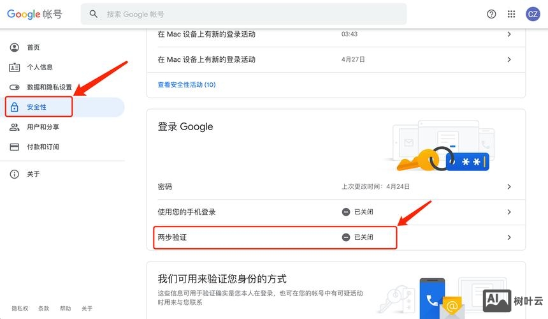Click 已关闭 status icon for phone sign-in
The image size is (548, 319).
click(345, 212)
